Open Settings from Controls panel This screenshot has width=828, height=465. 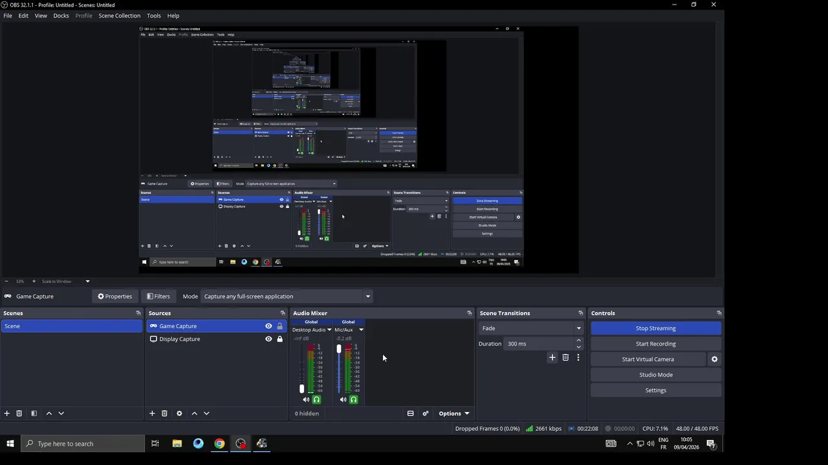pyautogui.click(x=656, y=390)
